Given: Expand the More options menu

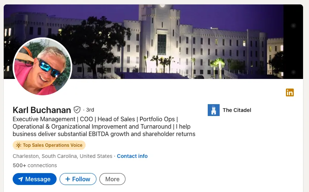Looking at the screenshot, I should pyautogui.click(x=112, y=179).
